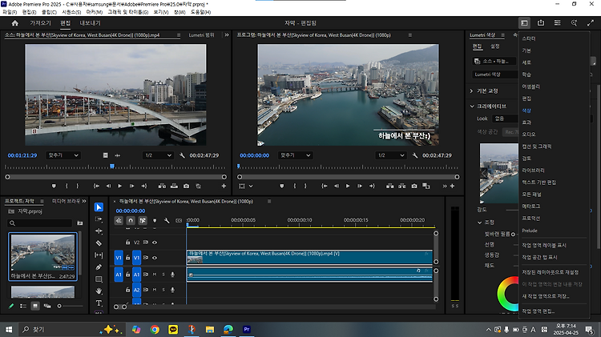
Task: Select the 하늘에서 본 부산 clip thumbnail
Action: coord(42,253)
